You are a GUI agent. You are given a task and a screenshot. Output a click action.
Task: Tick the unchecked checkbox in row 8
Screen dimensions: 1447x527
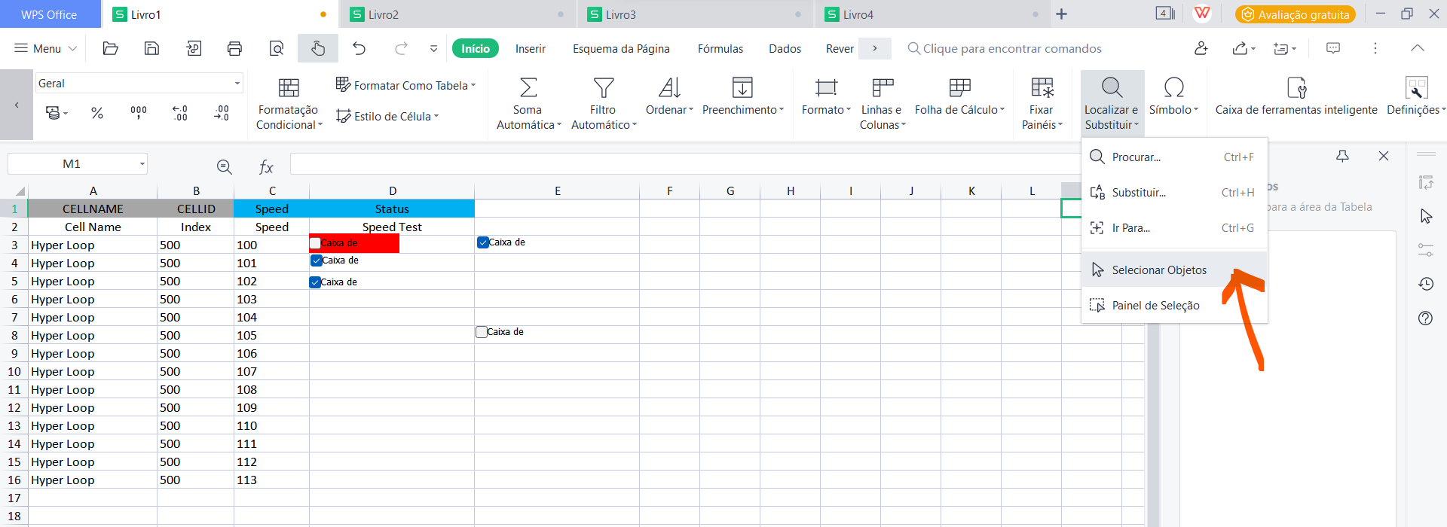482,332
